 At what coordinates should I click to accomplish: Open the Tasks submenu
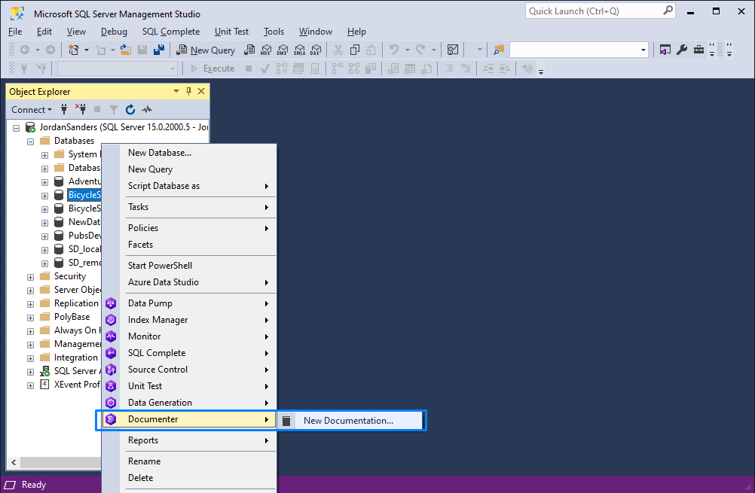coord(189,207)
